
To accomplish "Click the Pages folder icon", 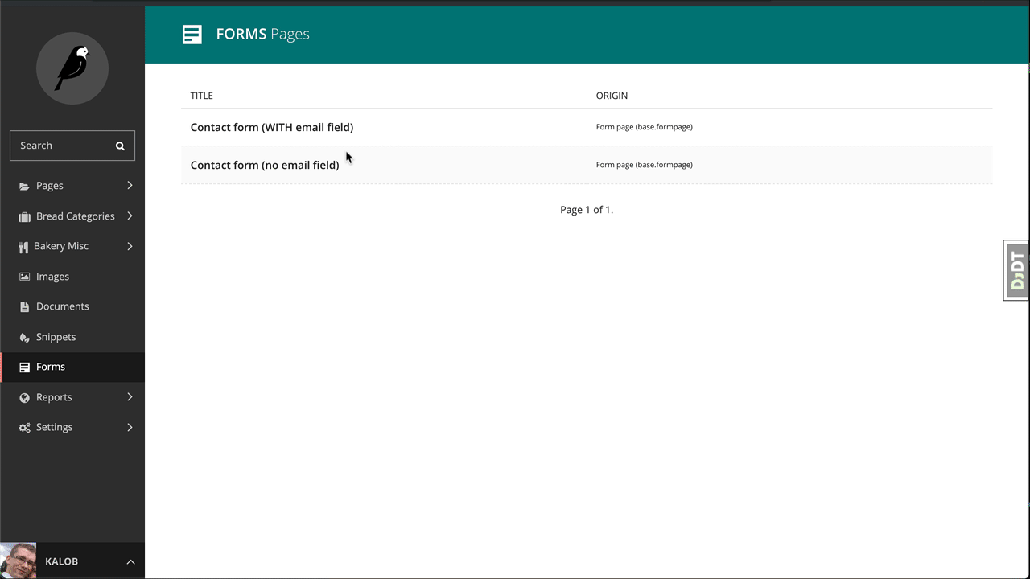I will click(24, 186).
